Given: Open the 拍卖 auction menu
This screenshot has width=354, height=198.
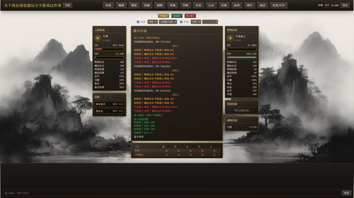Looking at the screenshot, I should 237,5.
